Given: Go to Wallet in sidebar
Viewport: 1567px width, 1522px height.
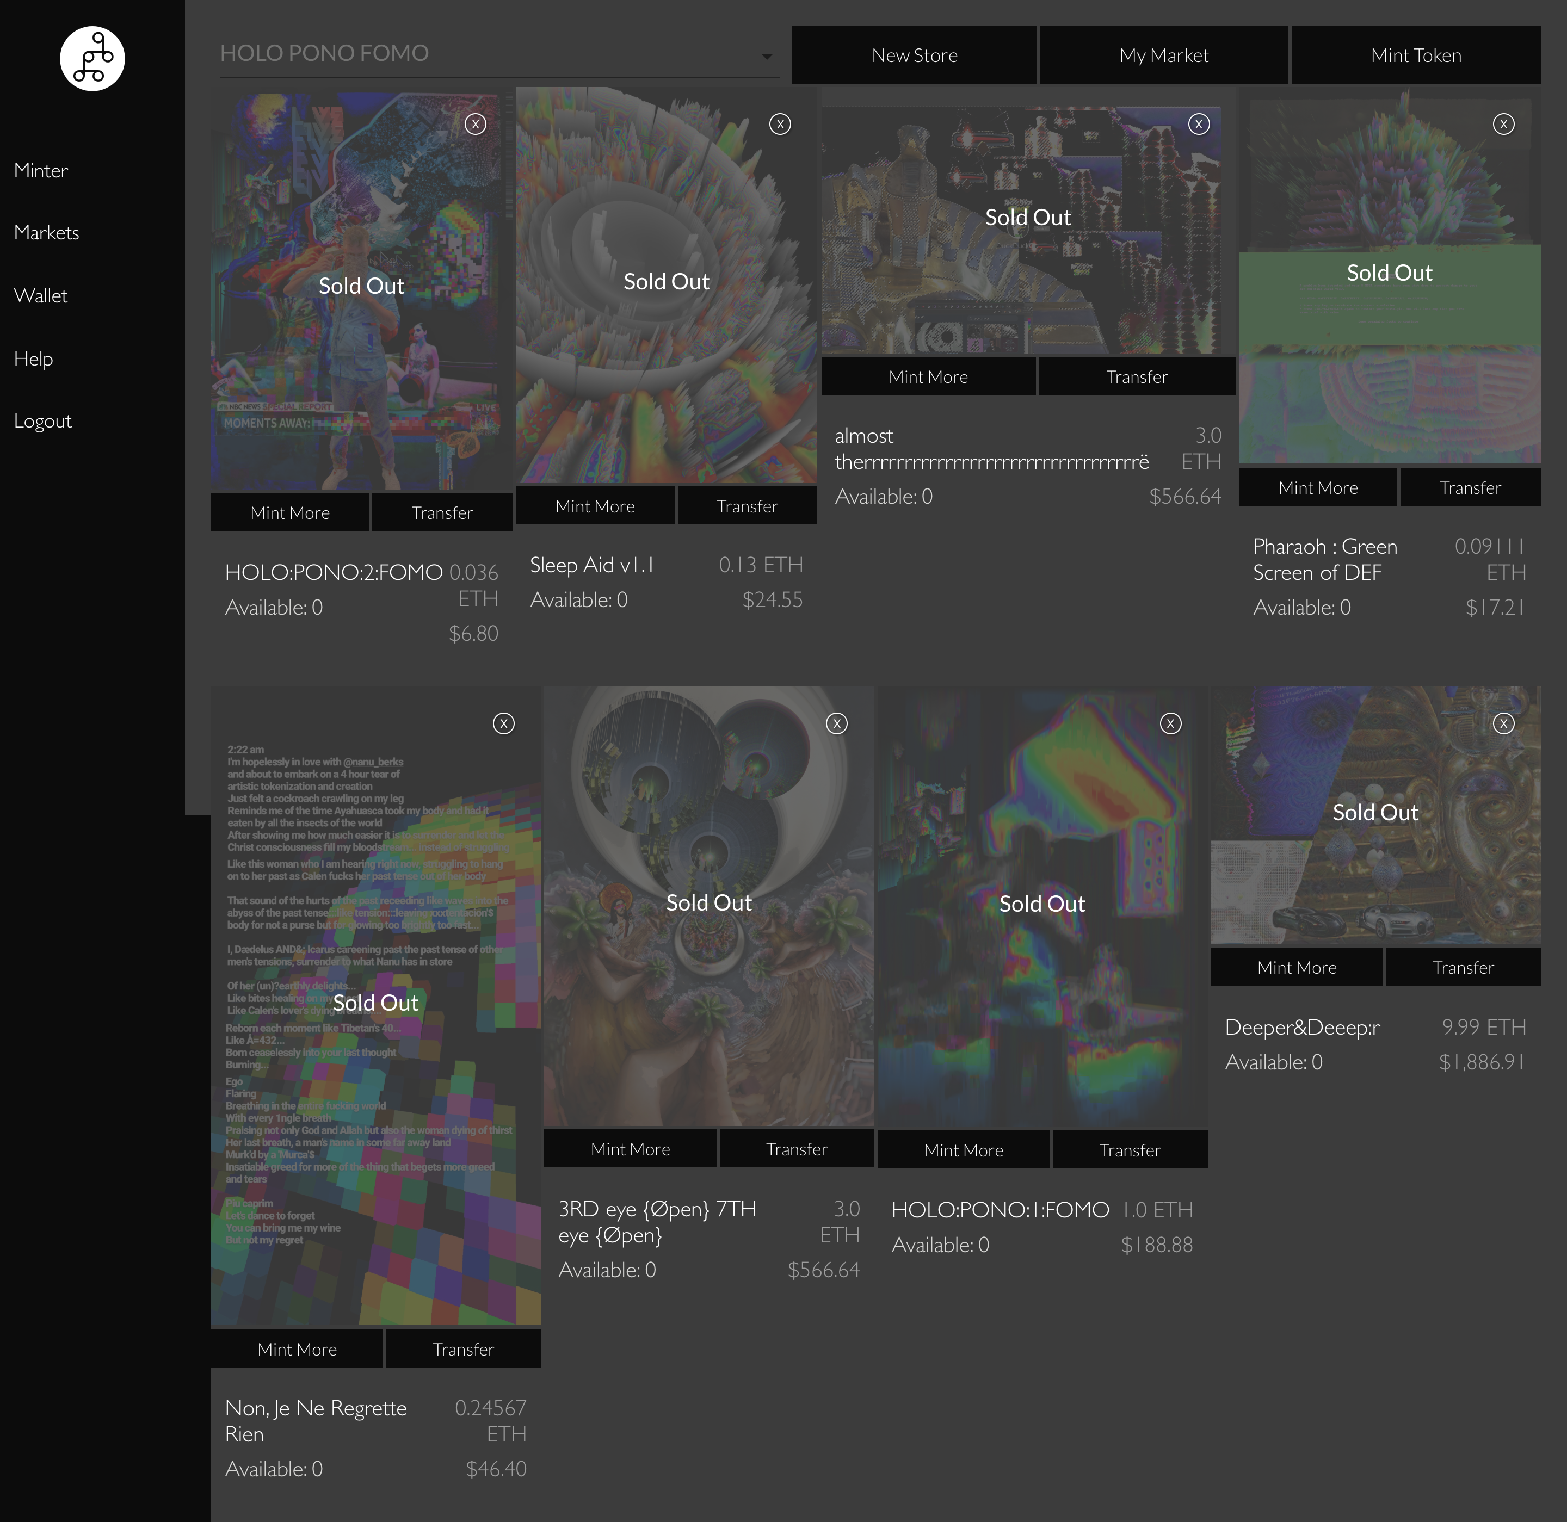Looking at the screenshot, I should (x=41, y=296).
